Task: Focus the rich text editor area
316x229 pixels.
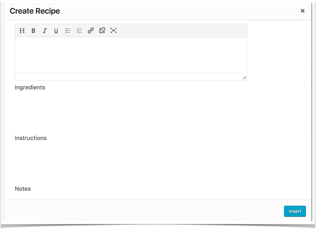Action: click(x=131, y=55)
